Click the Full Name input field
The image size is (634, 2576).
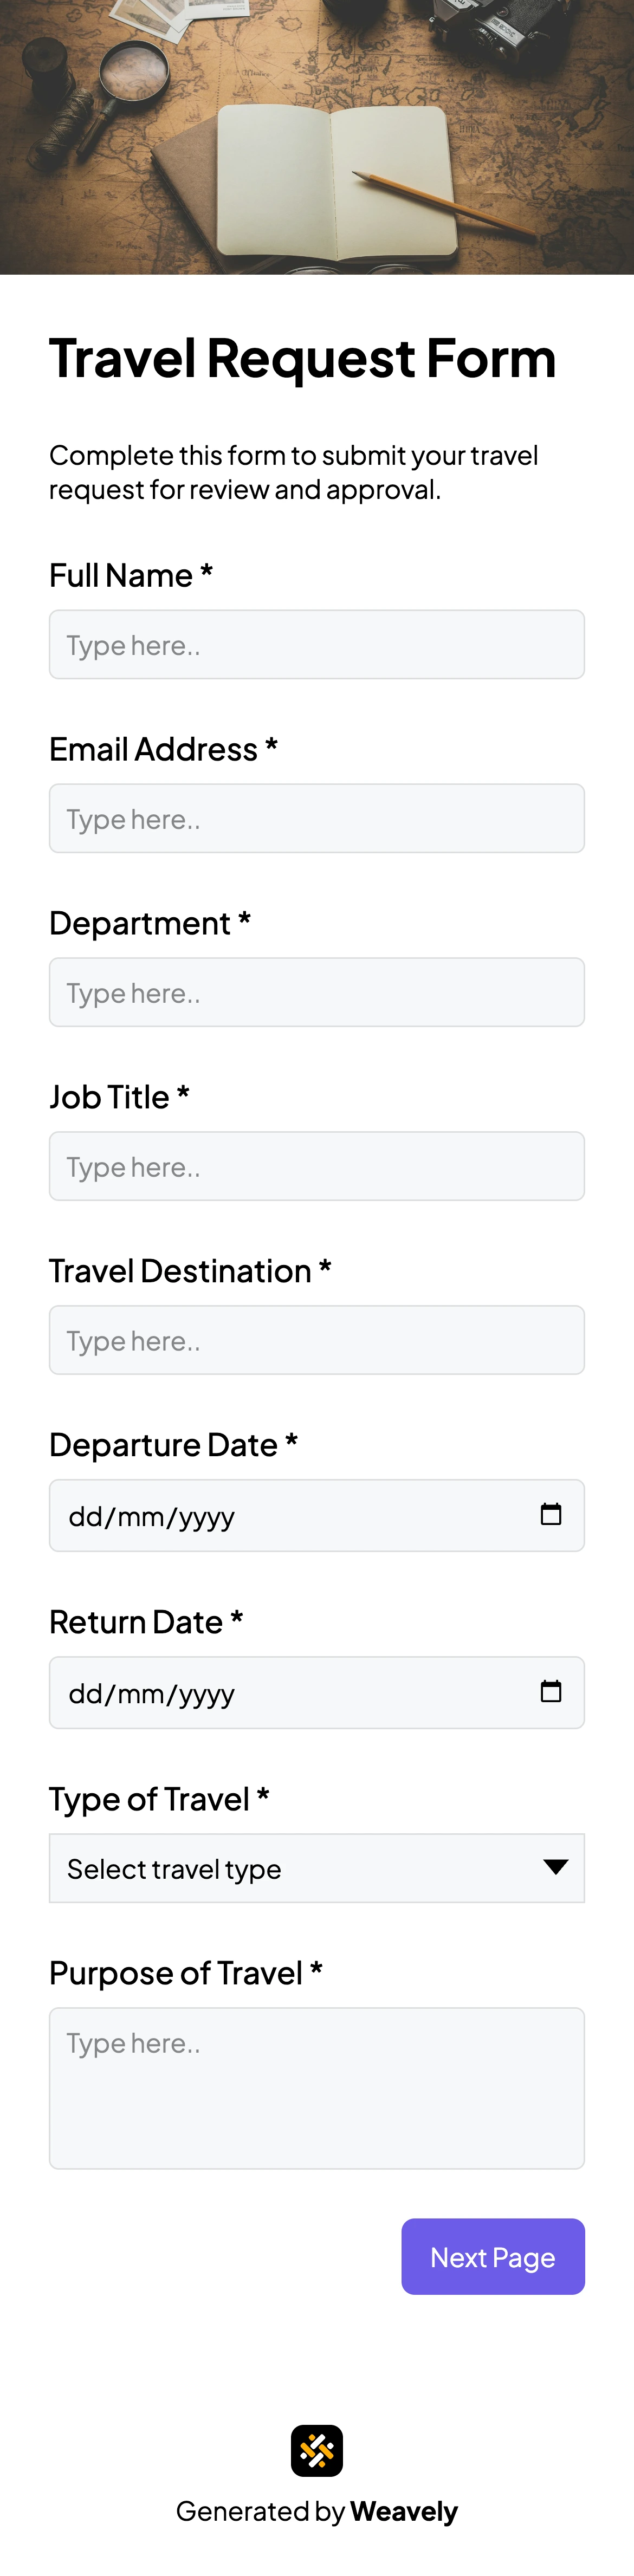tap(317, 644)
